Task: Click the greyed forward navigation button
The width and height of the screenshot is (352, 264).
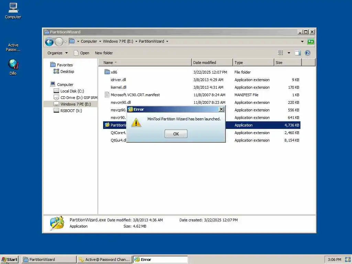Action: pyautogui.click(x=59, y=42)
